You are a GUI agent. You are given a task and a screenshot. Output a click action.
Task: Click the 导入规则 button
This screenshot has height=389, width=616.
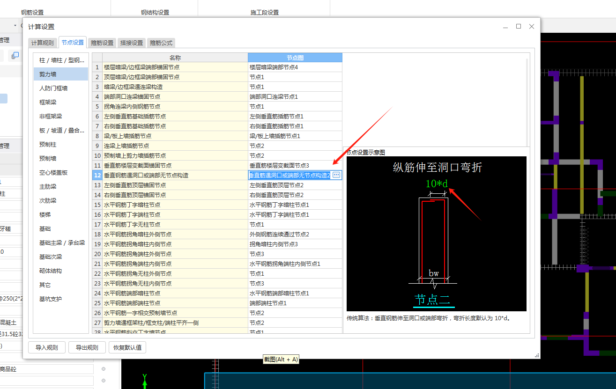(47, 347)
